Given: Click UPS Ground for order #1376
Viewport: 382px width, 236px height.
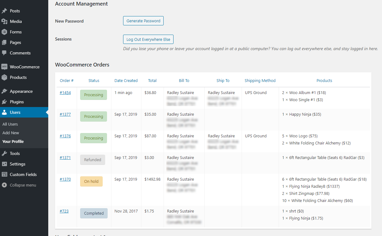Looking at the screenshot, I should [256, 136].
